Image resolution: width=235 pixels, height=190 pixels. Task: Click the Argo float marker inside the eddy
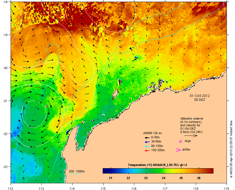[47, 106]
